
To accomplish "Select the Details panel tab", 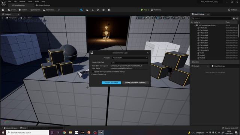I will pyautogui.click(x=196, y=66).
